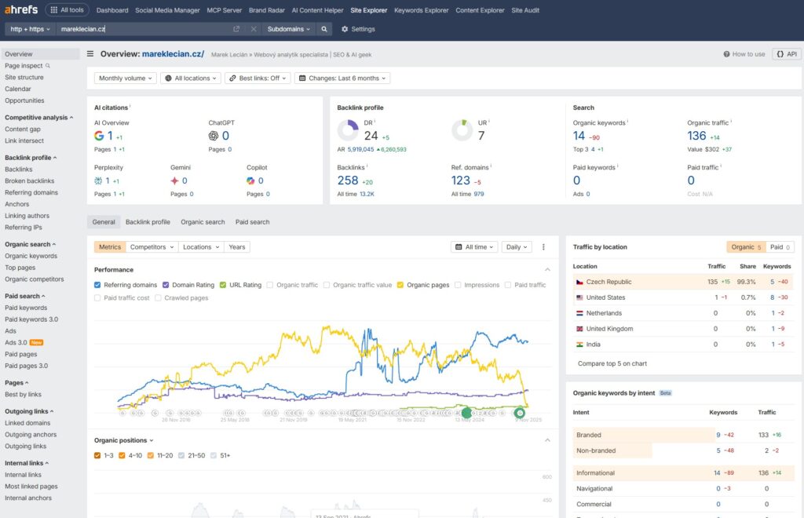Click green timeline marker on chart
This screenshot has width=804, height=518.
(466, 412)
